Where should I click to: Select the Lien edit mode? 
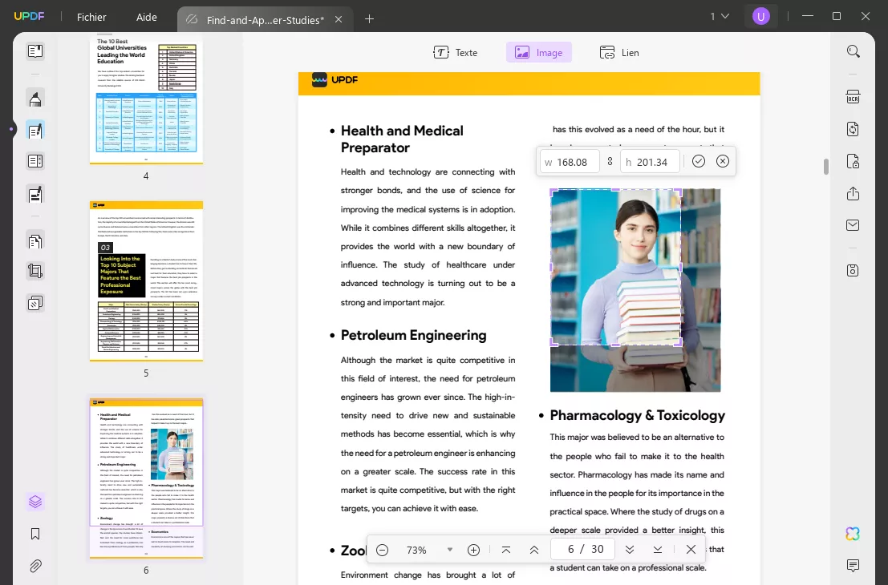pos(619,53)
